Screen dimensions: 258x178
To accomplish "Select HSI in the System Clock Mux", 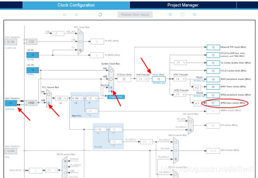I will pos(111,71).
